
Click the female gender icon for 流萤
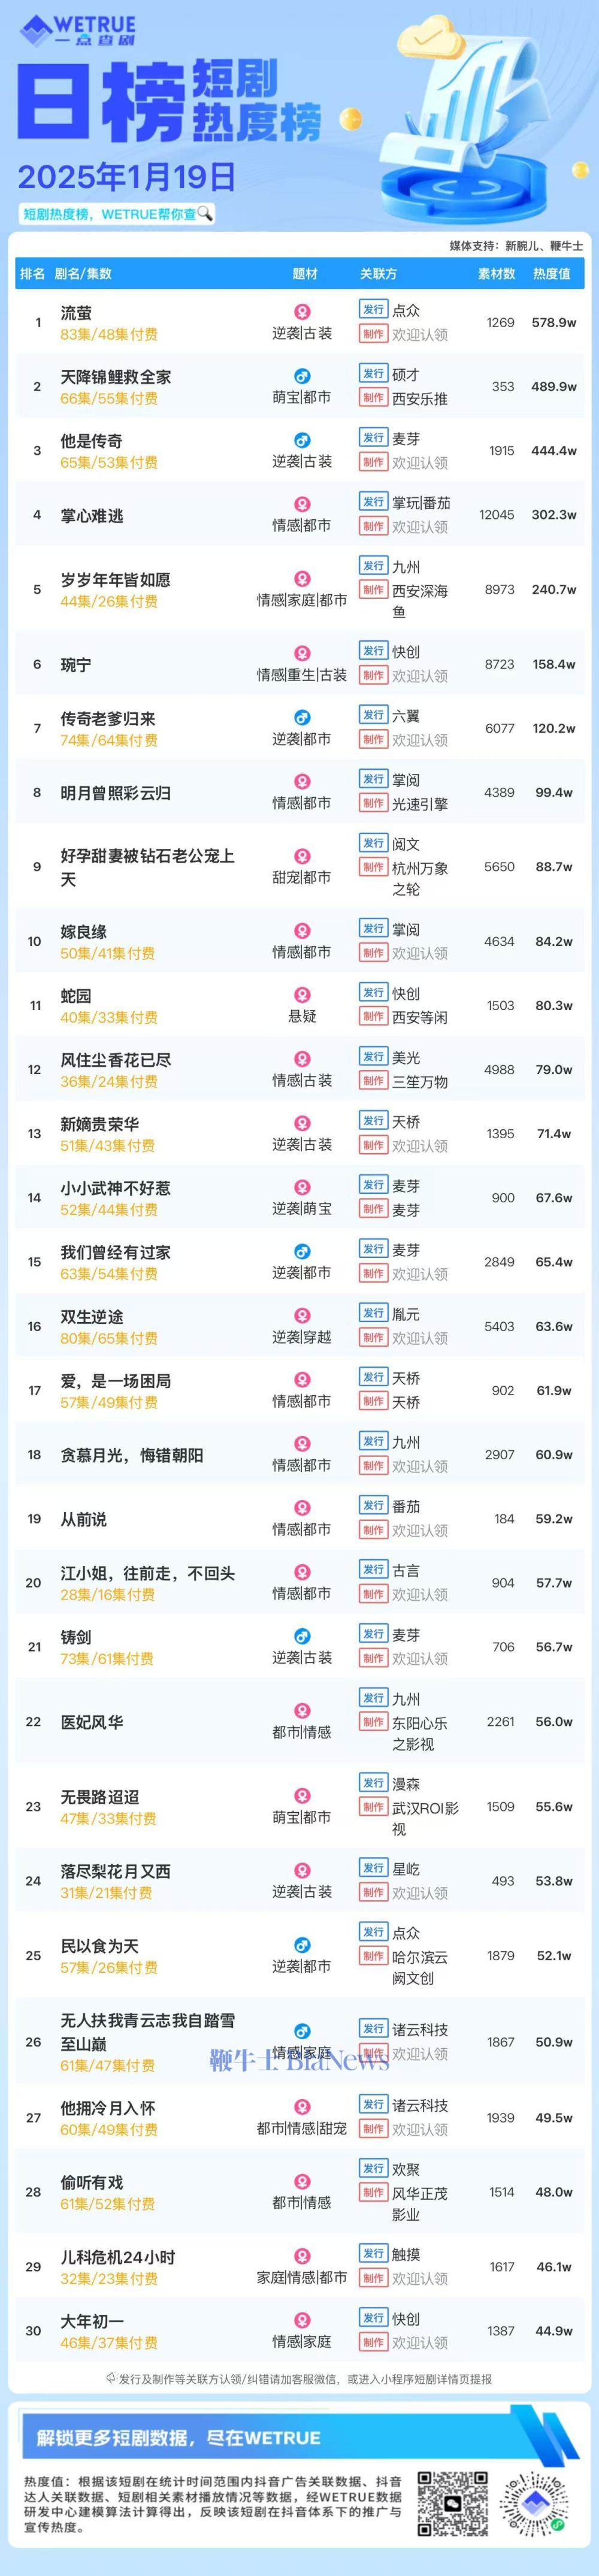tap(301, 312)
